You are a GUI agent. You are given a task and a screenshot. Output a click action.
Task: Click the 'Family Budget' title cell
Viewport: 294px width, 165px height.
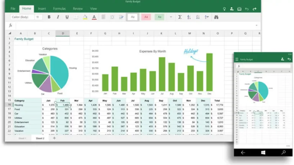coord(24,39)
